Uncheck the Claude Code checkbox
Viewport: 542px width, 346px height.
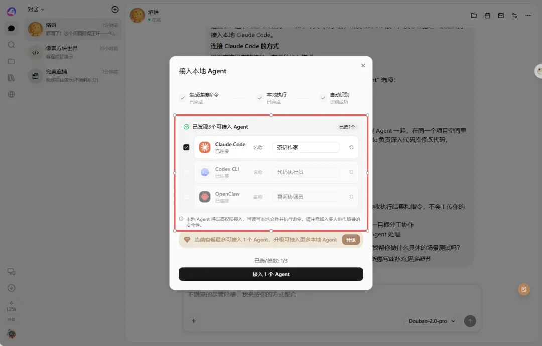(x=186, y=147)
